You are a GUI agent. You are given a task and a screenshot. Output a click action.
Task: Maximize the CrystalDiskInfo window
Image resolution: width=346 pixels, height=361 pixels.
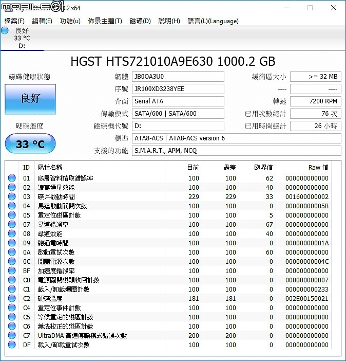(x=310, y=8)
